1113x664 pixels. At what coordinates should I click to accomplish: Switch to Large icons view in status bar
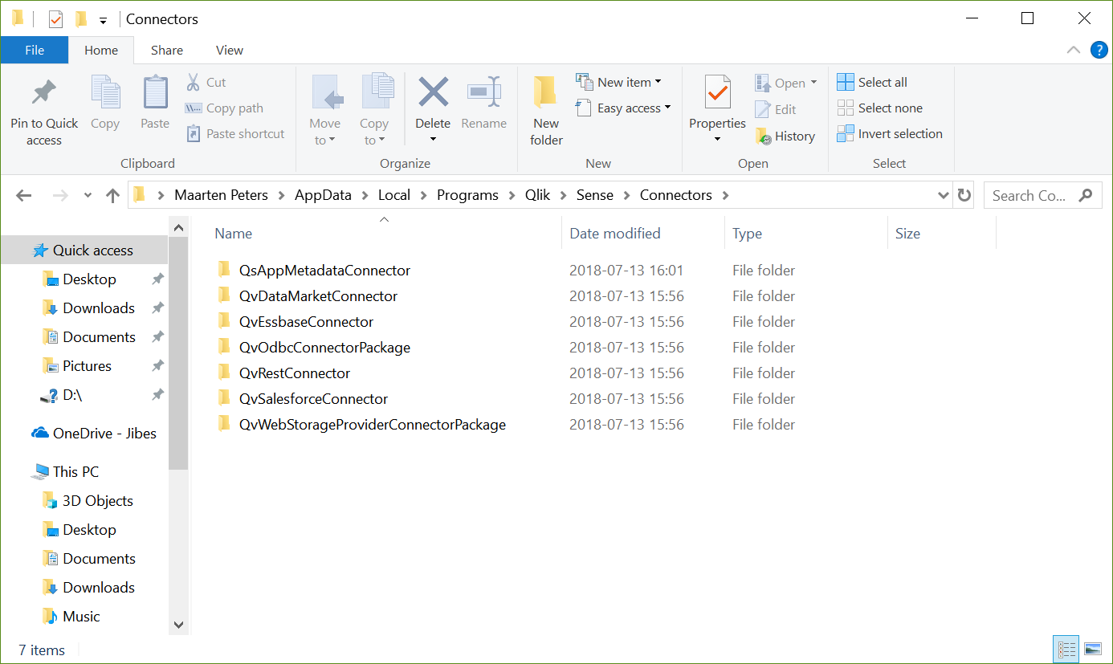click(1092, 649)
